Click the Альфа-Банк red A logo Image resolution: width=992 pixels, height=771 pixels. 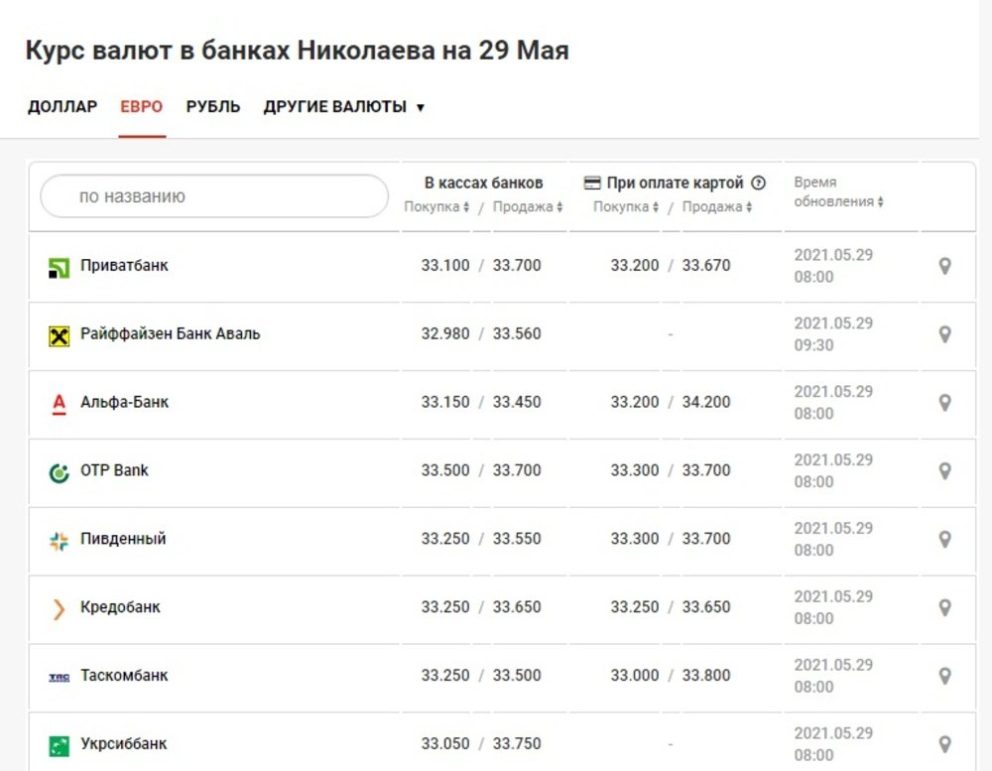point(59,404)
